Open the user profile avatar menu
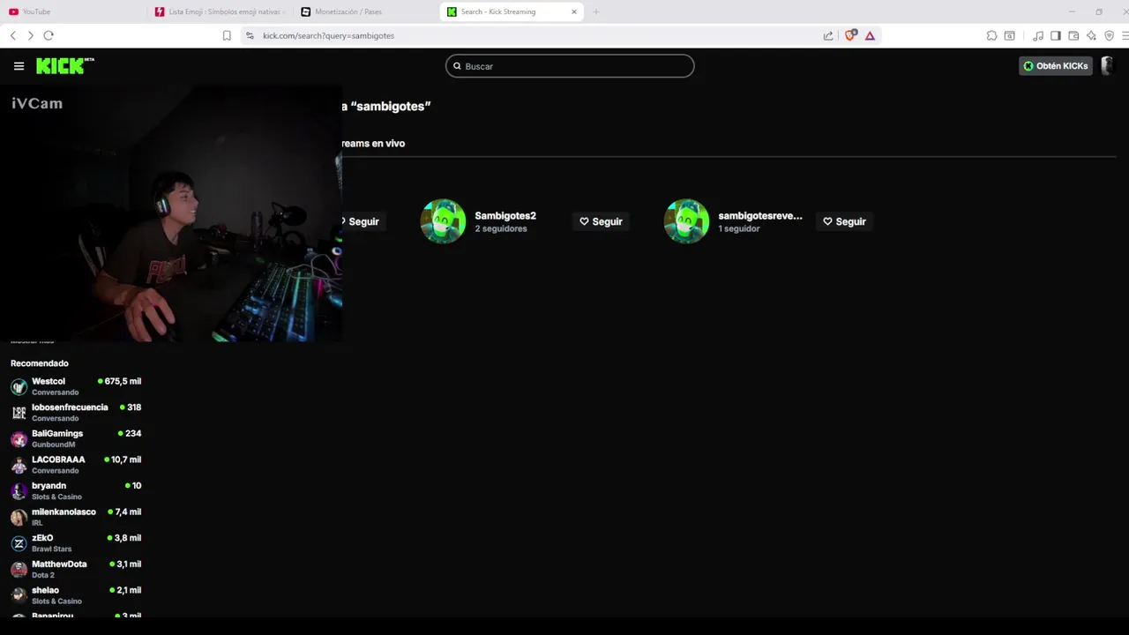Viewport: 1129px width, 635px height. (1107, 66)
